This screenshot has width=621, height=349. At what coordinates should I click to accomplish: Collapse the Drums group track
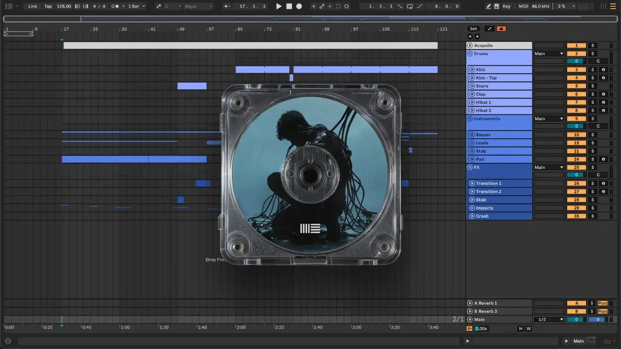point(470,54)
